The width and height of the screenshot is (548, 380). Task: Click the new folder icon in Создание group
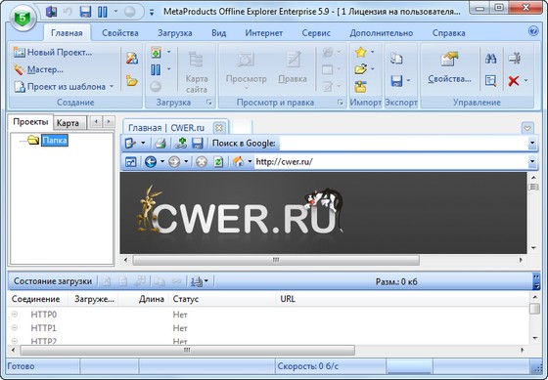pyautogui.click(x=132, y=81)
